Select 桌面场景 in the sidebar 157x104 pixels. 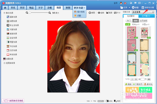(x=12, y=34)
